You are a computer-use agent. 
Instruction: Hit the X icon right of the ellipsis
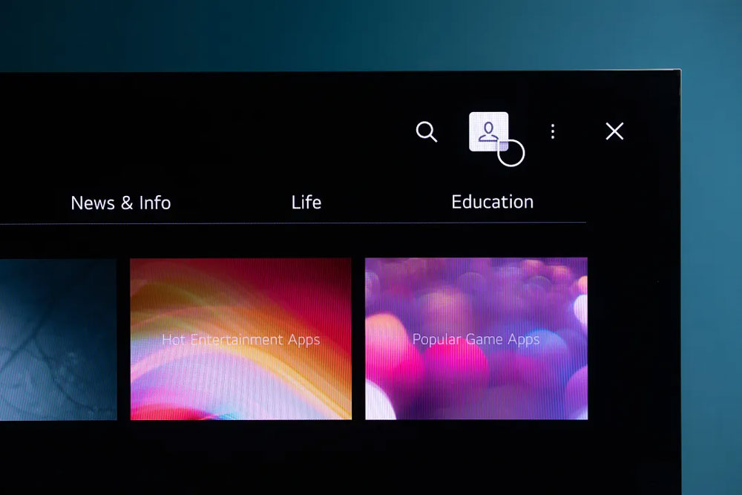[x=614, y=131]
